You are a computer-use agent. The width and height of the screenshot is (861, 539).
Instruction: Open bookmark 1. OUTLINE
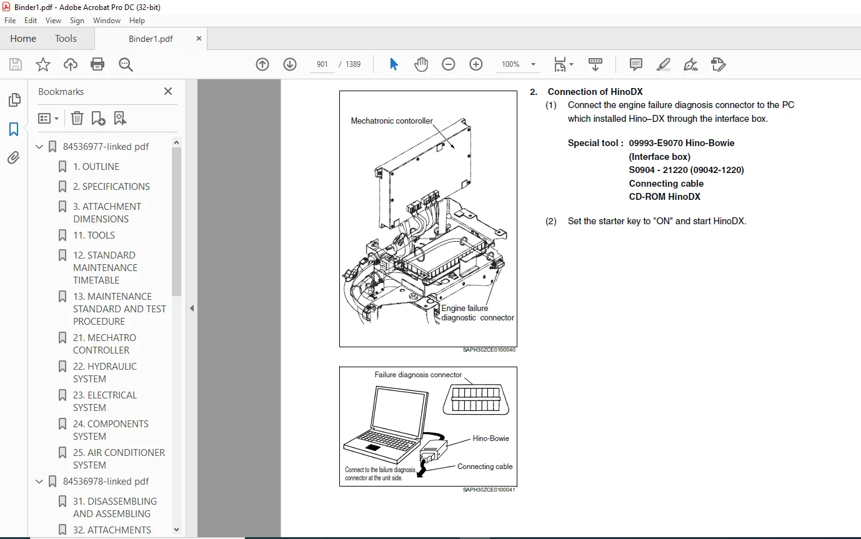(x=96, y=167)
